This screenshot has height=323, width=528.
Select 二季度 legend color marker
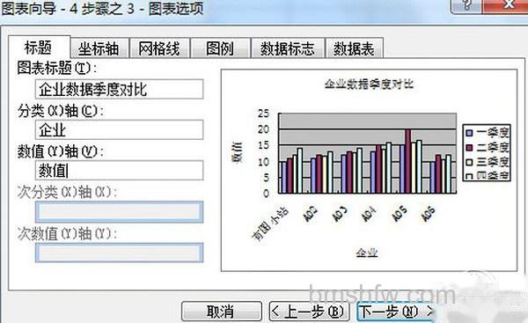(x=469, y=148)
